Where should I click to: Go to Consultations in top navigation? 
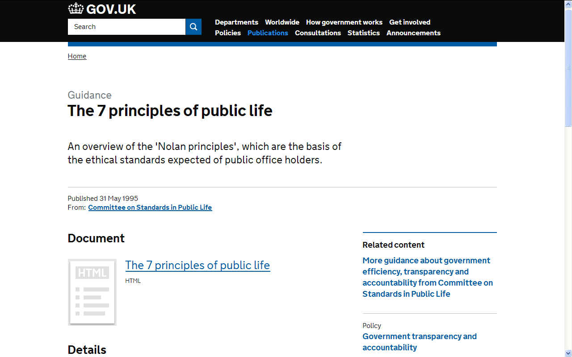click(318, 33)
